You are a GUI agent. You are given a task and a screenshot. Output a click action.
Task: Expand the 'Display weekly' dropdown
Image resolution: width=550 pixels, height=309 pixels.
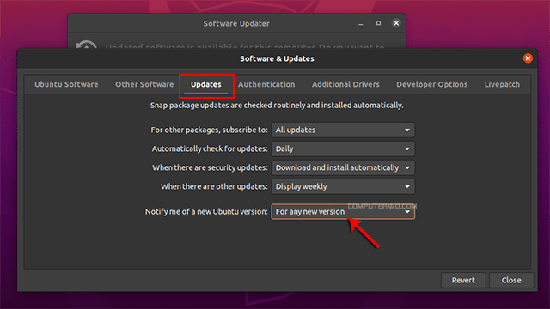343,187
